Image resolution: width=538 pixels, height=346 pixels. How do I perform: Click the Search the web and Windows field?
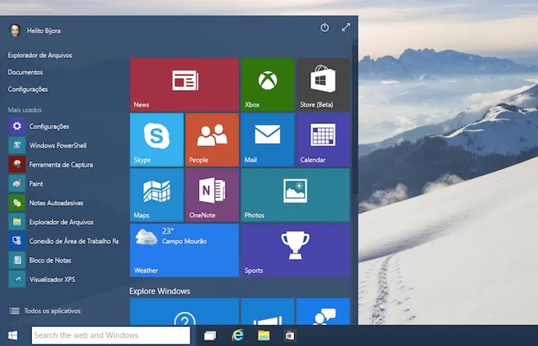pos(109,335)
